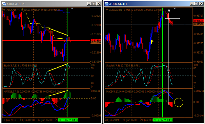205x124 pixels.
Task: Click the 0.00141 MACD scale value in the H4 window
Action: click(95, 91)
